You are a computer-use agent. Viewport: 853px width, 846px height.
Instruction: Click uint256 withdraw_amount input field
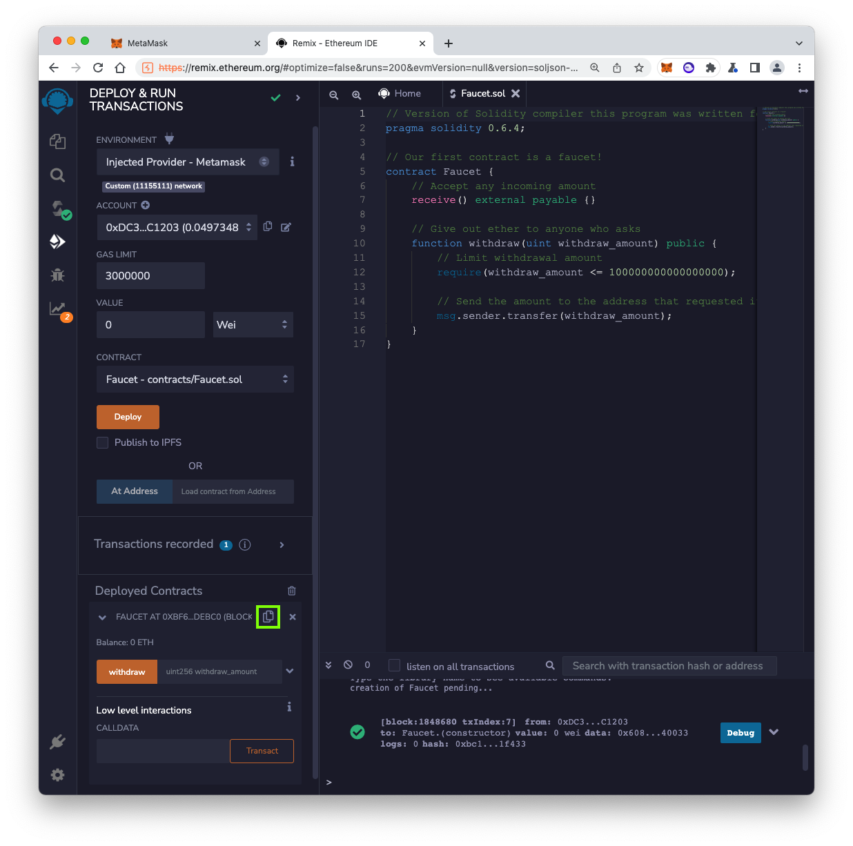220,671
